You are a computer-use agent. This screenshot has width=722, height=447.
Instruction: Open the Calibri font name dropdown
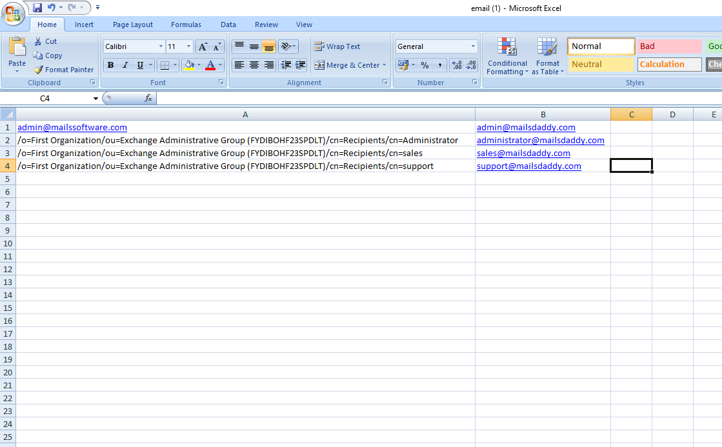coord(161,46)
